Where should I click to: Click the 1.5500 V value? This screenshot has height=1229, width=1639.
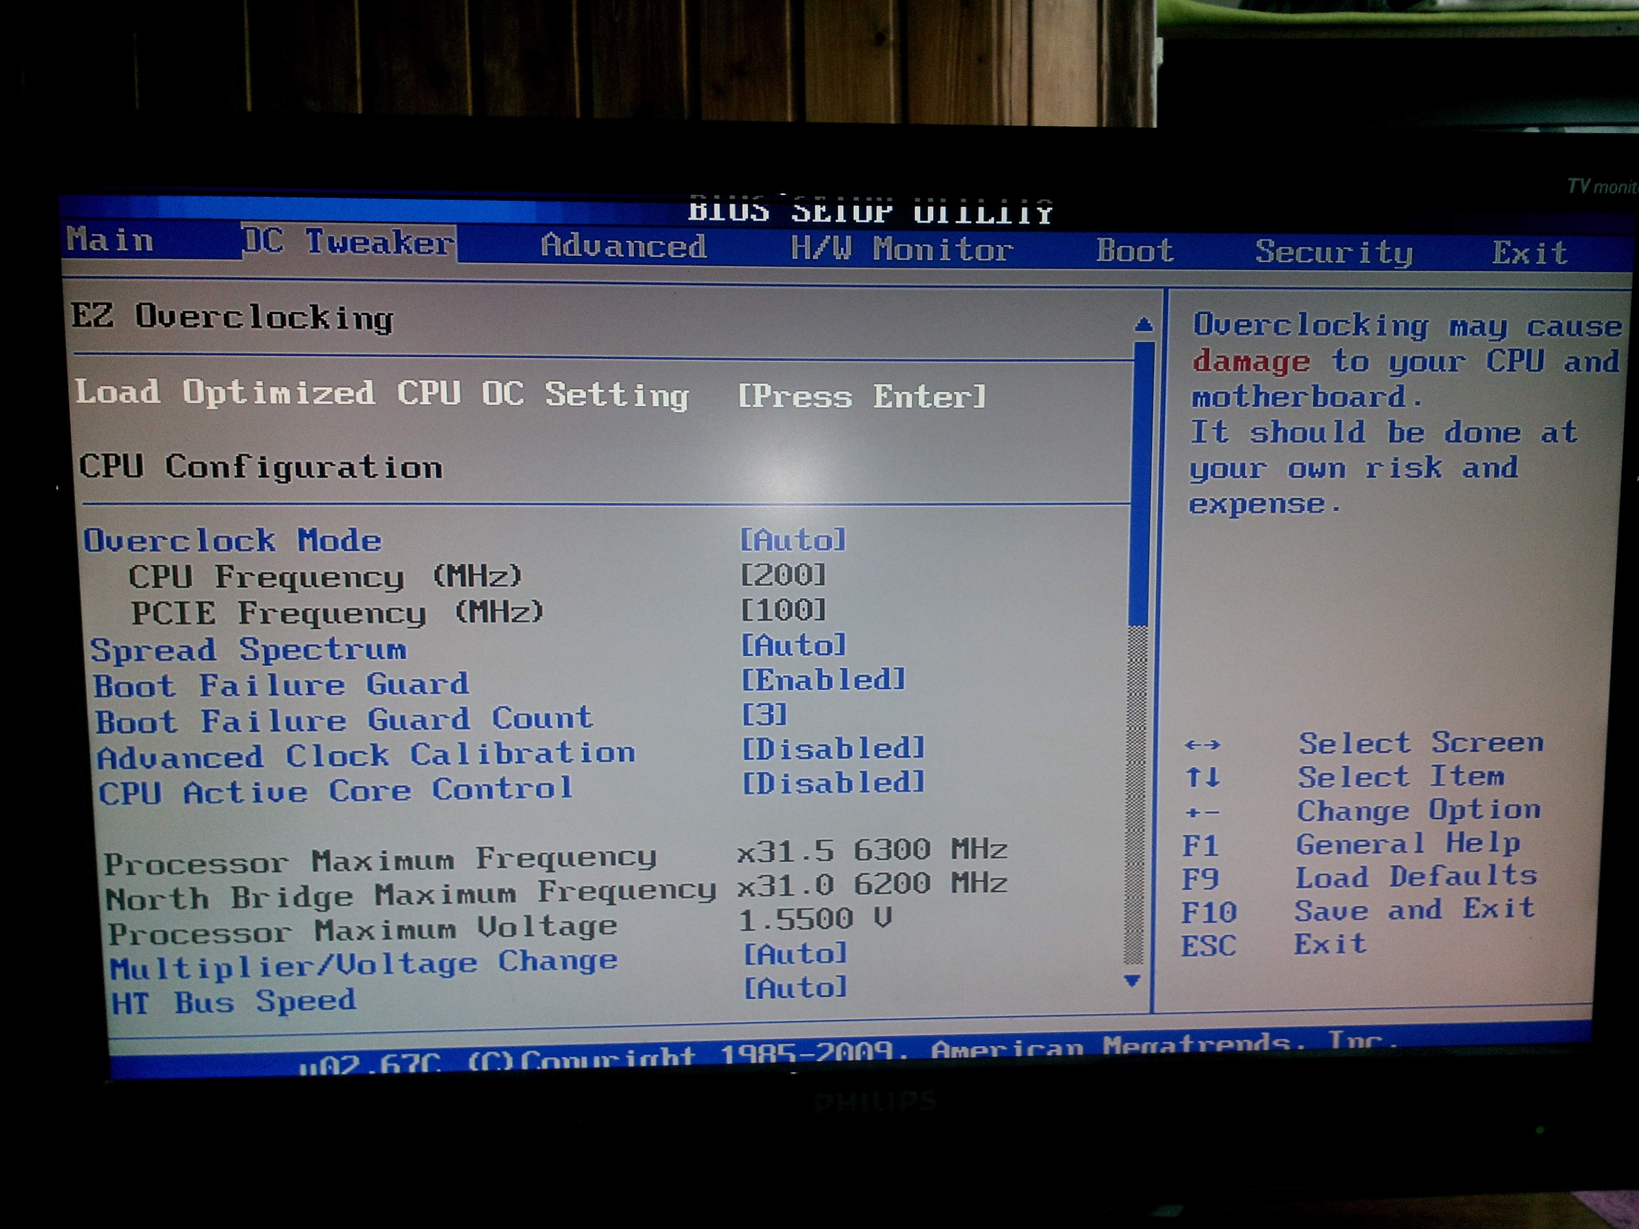tap(815, 919)
